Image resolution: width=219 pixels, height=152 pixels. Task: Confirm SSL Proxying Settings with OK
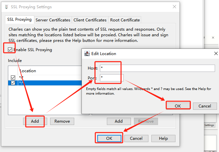(109, 138)
